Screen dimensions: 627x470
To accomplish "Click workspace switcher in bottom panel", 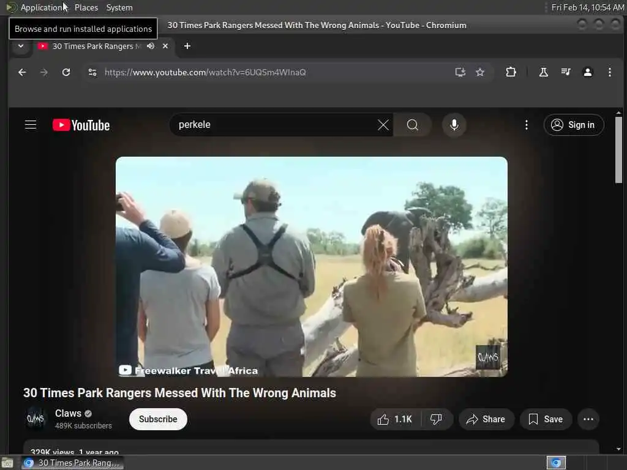I will tap(556, 463).
